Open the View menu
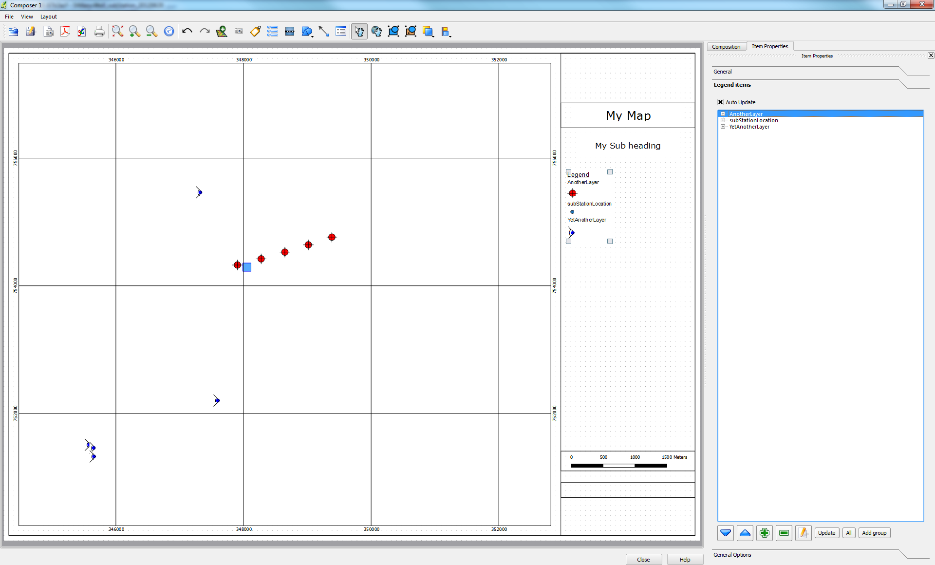935x565 pixels. coord(27,17)
